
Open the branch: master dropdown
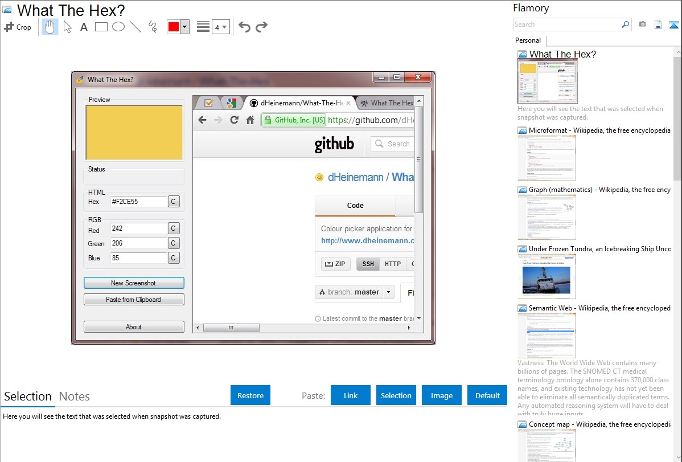pyautogui.click(x=355, y=292)
